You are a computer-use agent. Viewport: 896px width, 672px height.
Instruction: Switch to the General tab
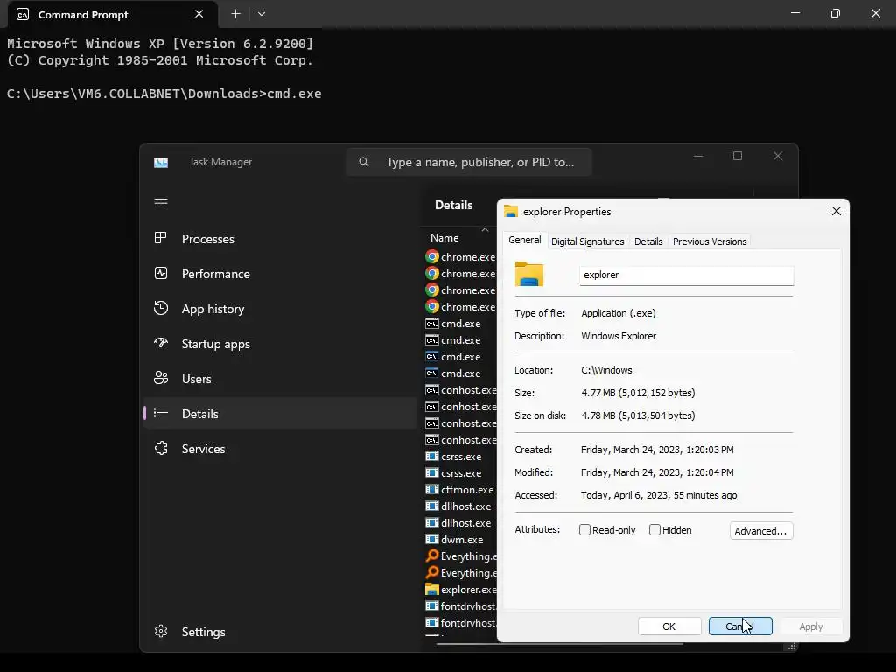click(525, 240)
